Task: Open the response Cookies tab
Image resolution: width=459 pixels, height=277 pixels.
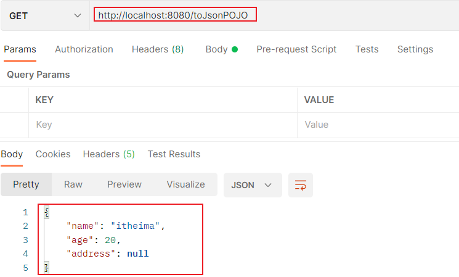Action: [53, 154]
